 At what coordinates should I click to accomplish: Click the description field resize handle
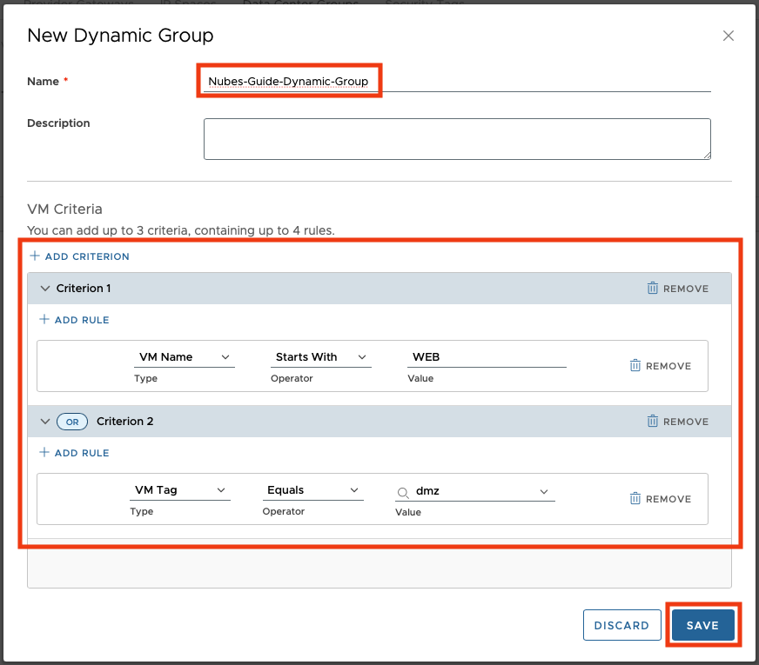707,155
